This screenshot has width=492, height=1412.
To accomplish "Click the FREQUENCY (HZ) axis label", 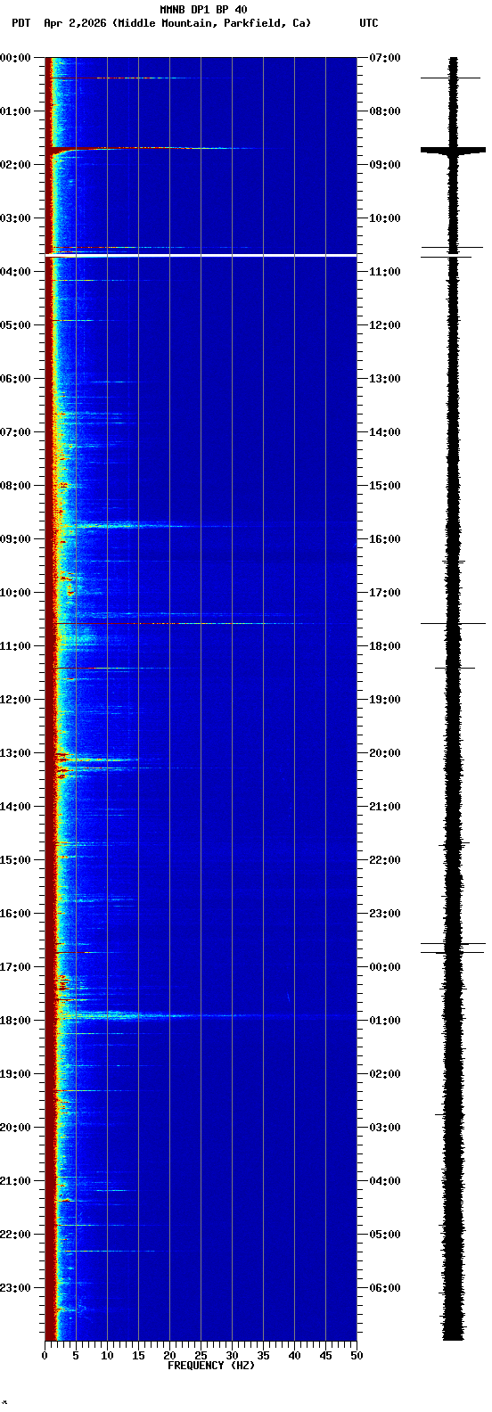I will [211, 1366].
